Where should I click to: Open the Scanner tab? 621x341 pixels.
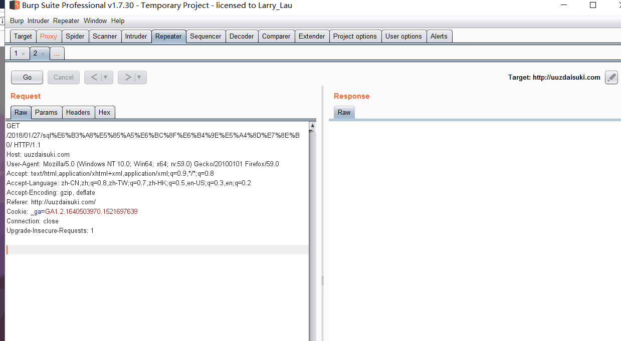[x=105, y=36]
